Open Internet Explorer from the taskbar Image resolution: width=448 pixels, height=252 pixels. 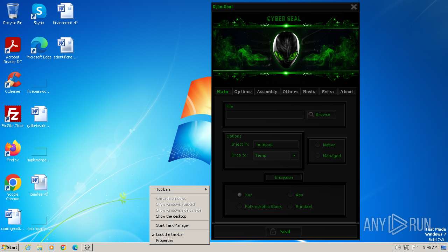(28, 247)
